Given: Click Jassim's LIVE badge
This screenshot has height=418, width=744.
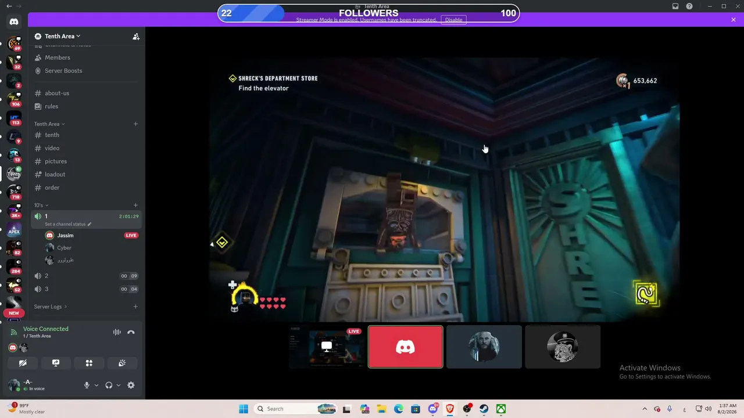Looking at the screenshot, I should click(x=131, y=235).
